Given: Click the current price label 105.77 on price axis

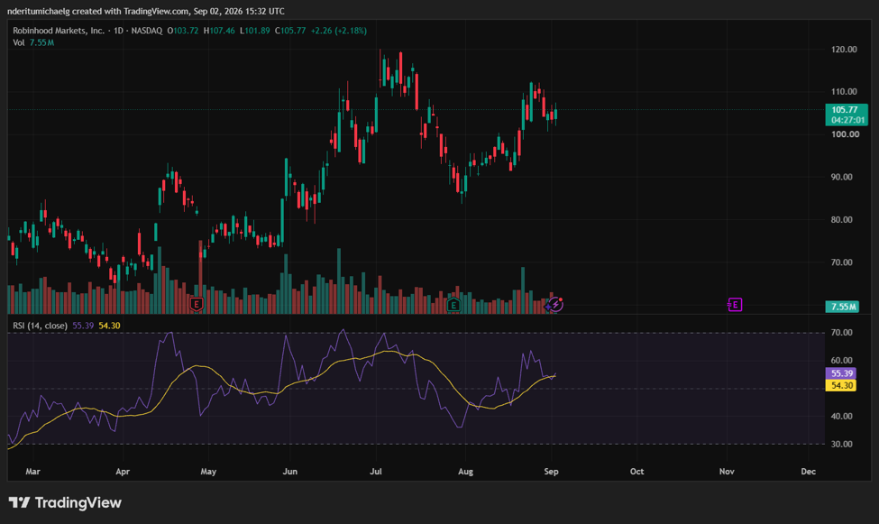Looking at the screenshot, I should 847,115.
